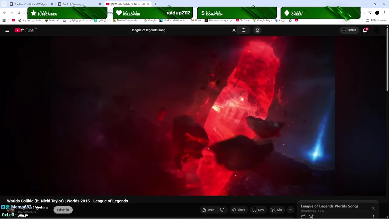The height and width of the screenshot is (219, 389).
Task: Open the Health behaviors bookmark
Action: (x=173, y=20)
